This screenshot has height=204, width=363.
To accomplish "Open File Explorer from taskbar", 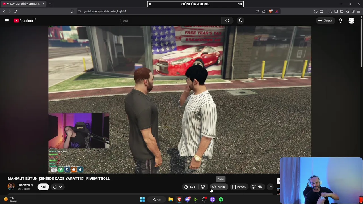I will pos(171,199).
